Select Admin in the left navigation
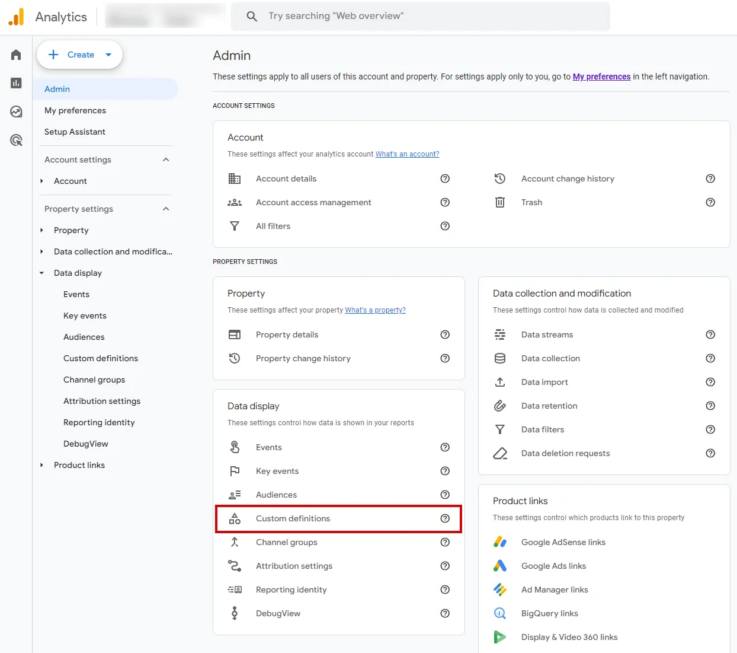The image size is (737, 653). (x=105, y=89)
